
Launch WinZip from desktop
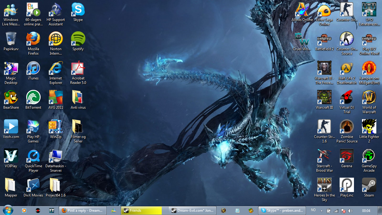click(56, 127)
